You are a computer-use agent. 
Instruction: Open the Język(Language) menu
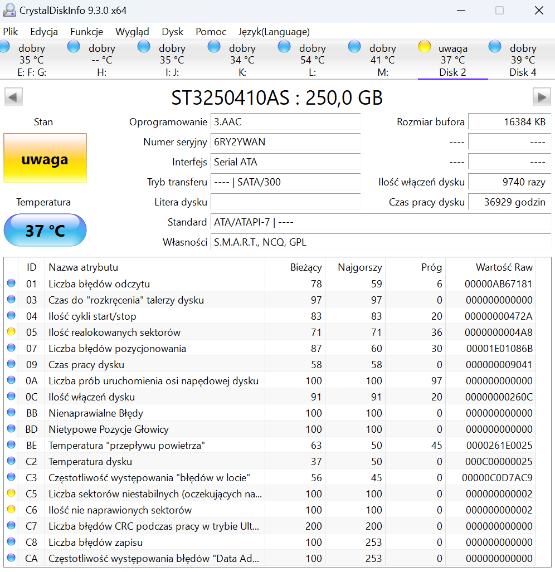point(274,32)
